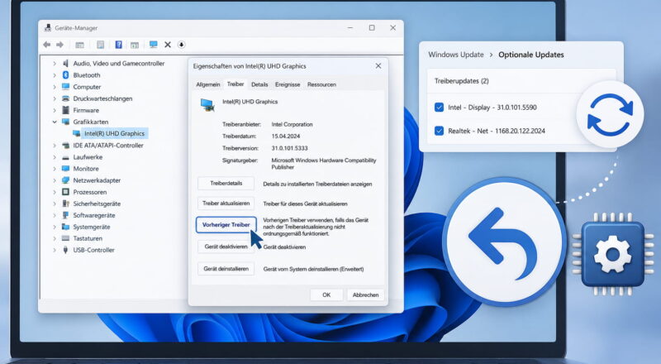Click Microsoft Windows Hardware Compatibility Publisher text

(x=323, y=164)
